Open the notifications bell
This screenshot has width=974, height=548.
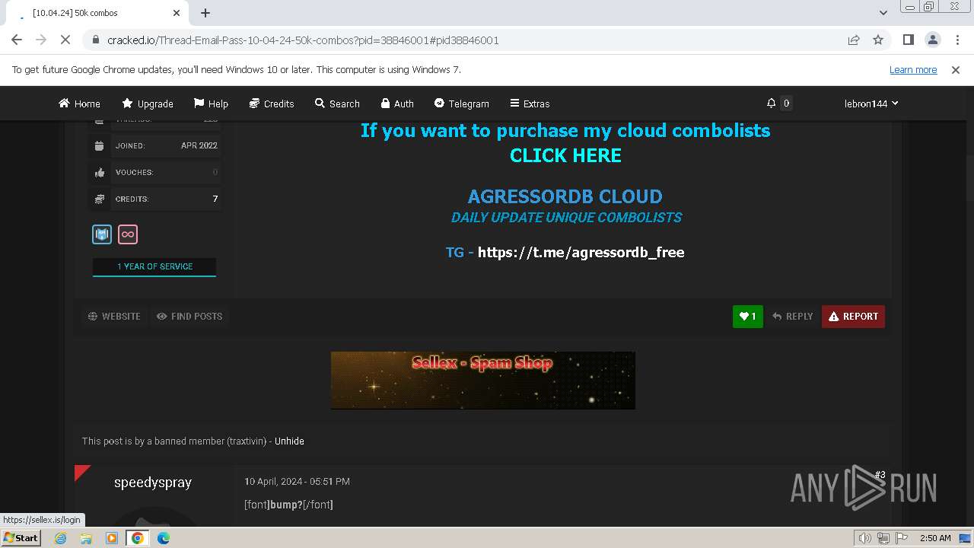[771, 103]
